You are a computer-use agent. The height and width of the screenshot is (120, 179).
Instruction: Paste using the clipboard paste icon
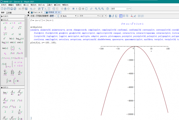click(x=26, y=9)
